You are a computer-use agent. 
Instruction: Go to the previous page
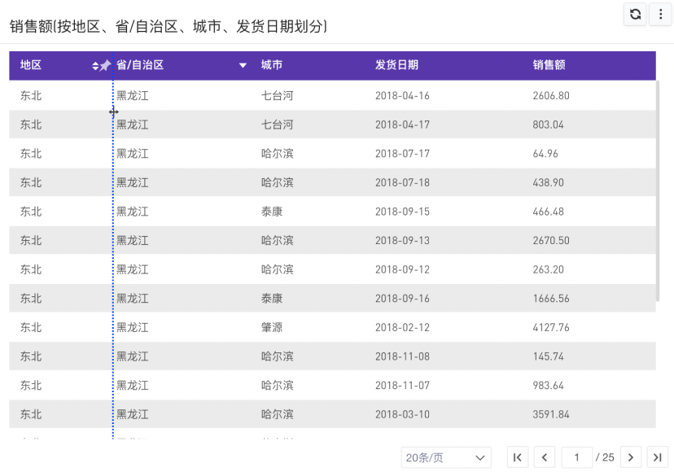(544, 457)
